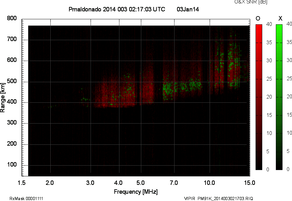Click the 15.0 tick on Frequency axis

pyautogui.click(x=250, y=183)
